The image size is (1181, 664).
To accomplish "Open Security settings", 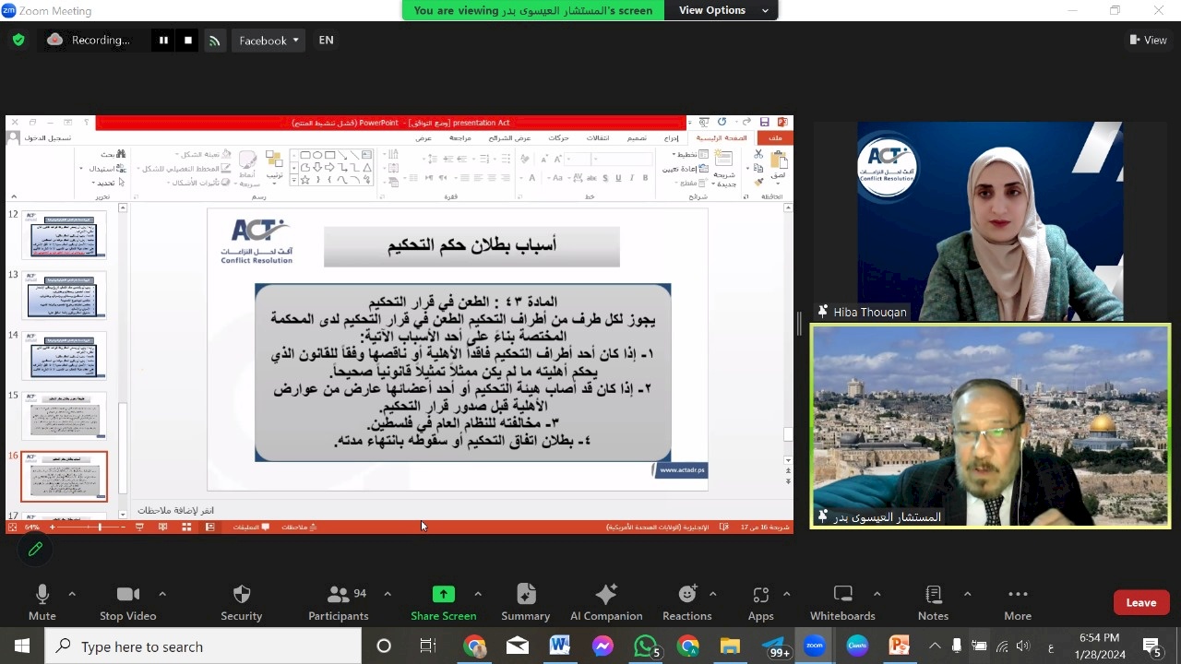I will click(x=242, y=602).
